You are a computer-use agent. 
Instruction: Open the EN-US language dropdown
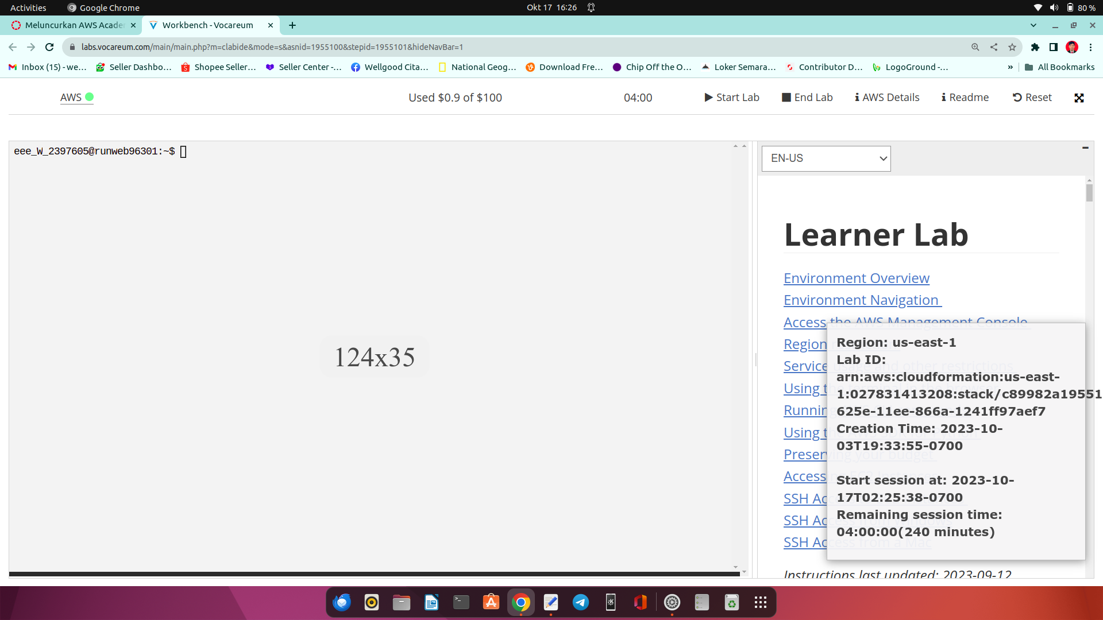[x=826, y=158]
